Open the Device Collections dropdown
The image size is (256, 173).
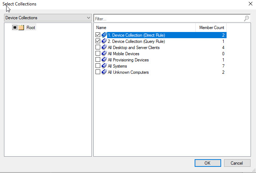[x=48, y=18]
